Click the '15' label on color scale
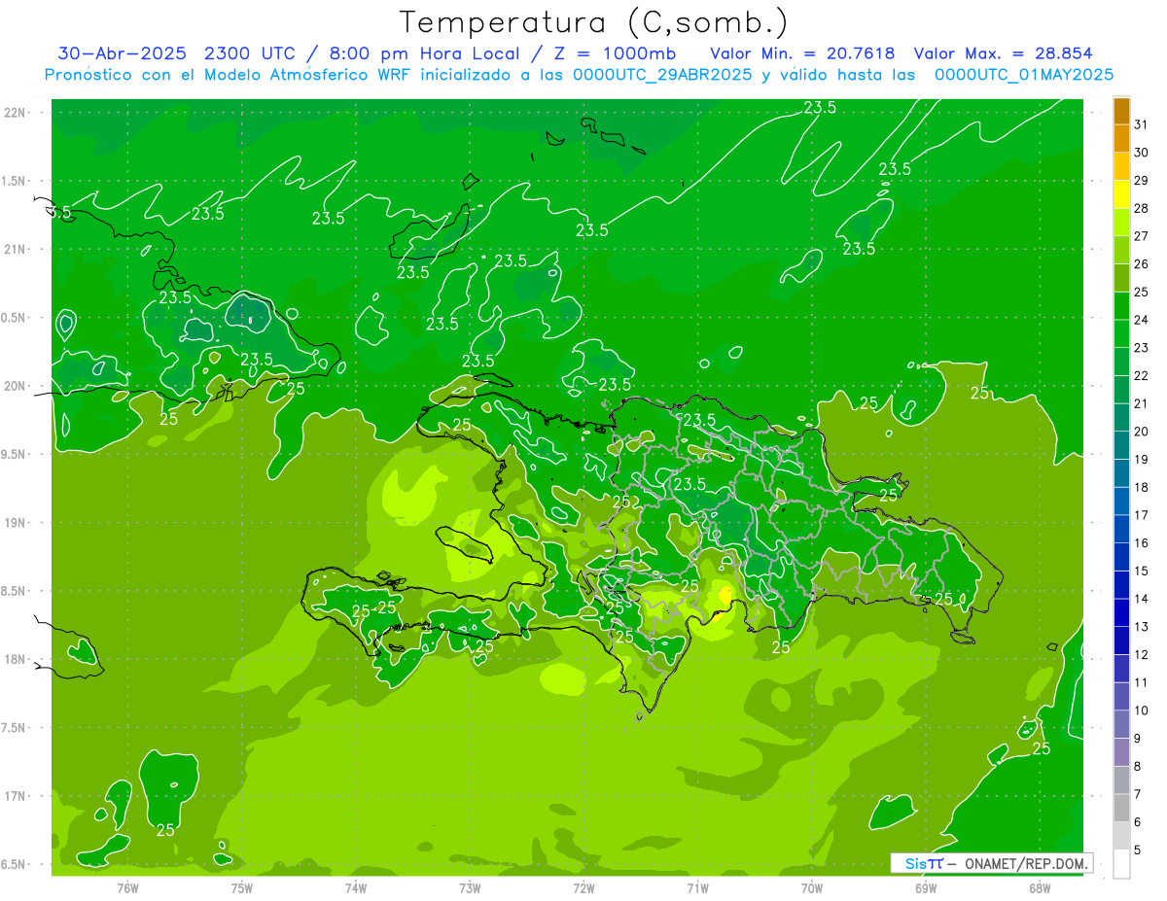This screenshot has height=901, width=1167. coord(1141,571)
